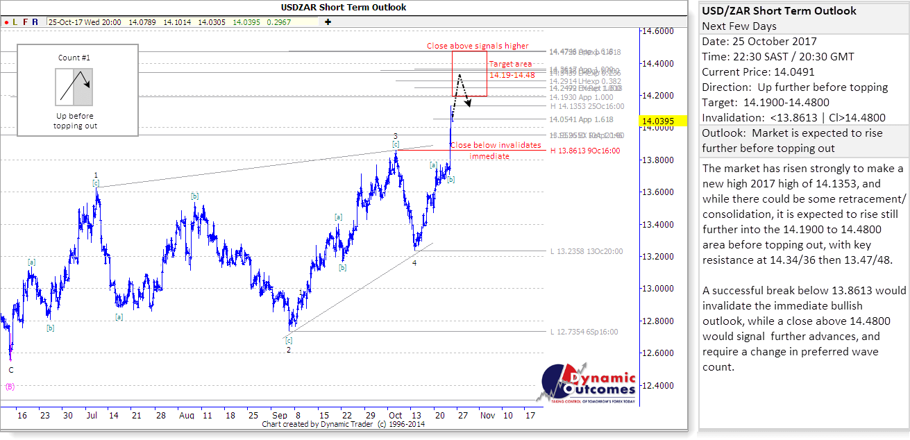Click the red H 13.8613 9Oc16:00 level label
The image size is (910, 440).
(584, 150)
